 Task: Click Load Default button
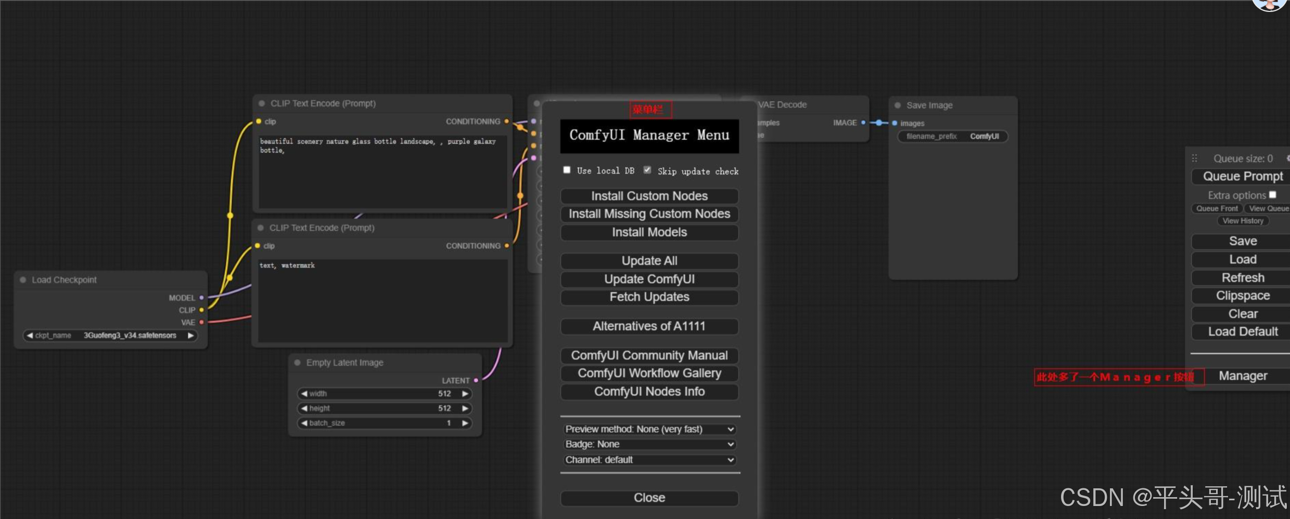pos(1242,331)
